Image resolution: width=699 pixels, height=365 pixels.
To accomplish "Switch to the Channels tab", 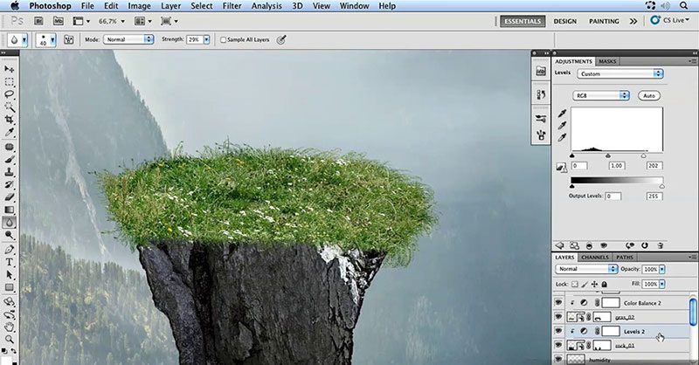I will 595,257.
